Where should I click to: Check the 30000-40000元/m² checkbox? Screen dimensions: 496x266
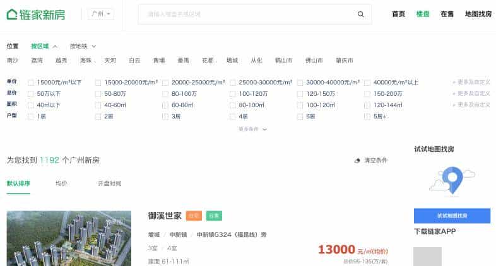[300, 83]
